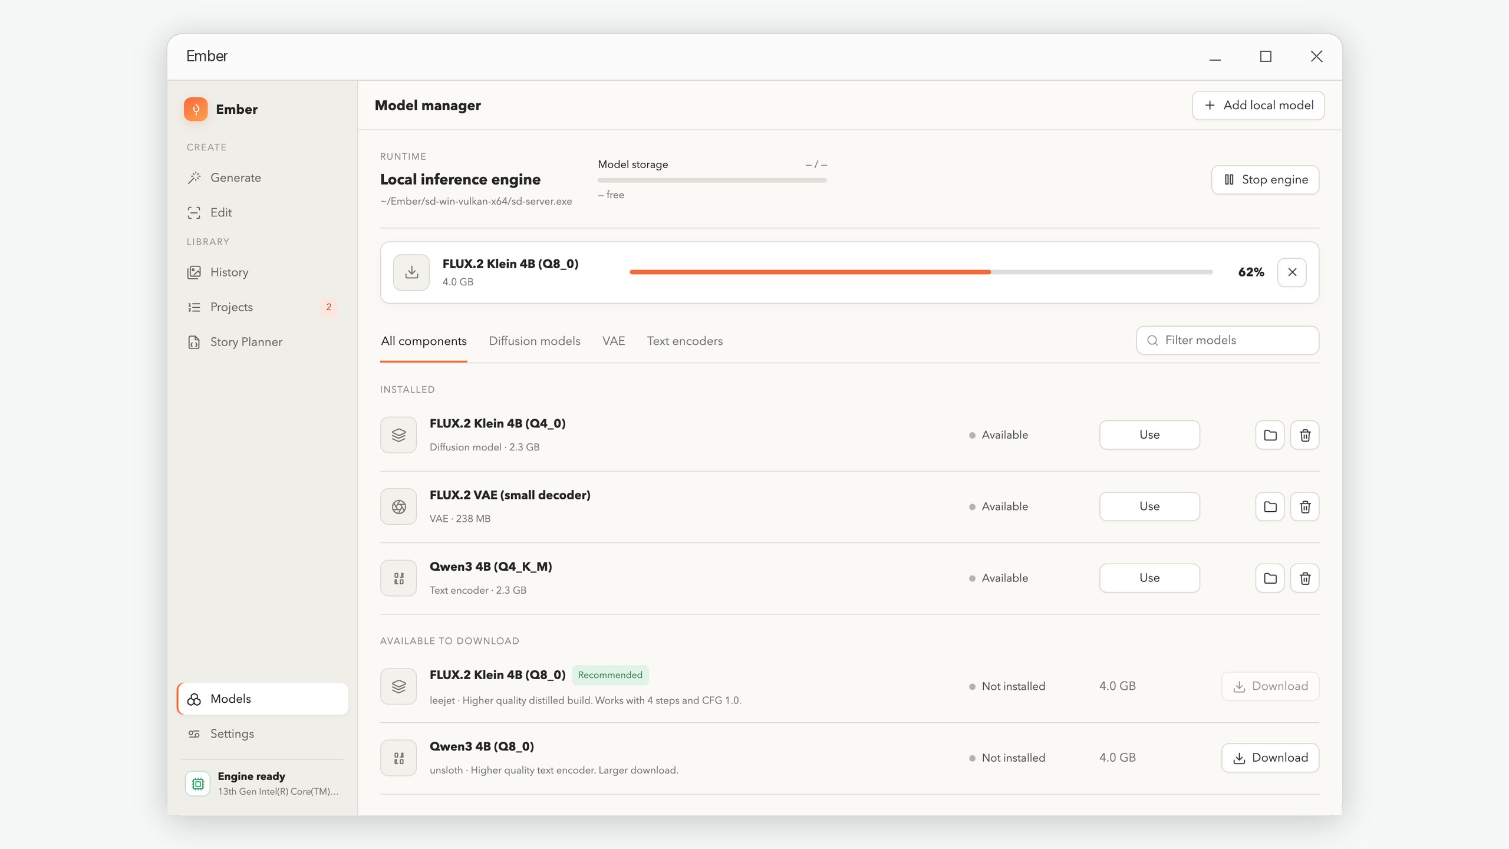Close the Ember window
Image resolution: width=1509 pixels, height=849 pixels.
(1316, 57)
